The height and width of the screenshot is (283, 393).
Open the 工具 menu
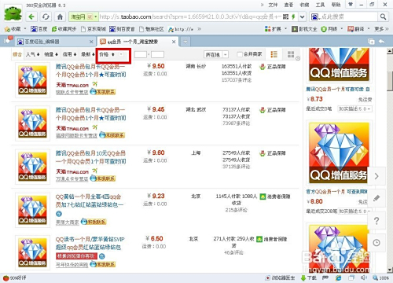pos(320,5)
